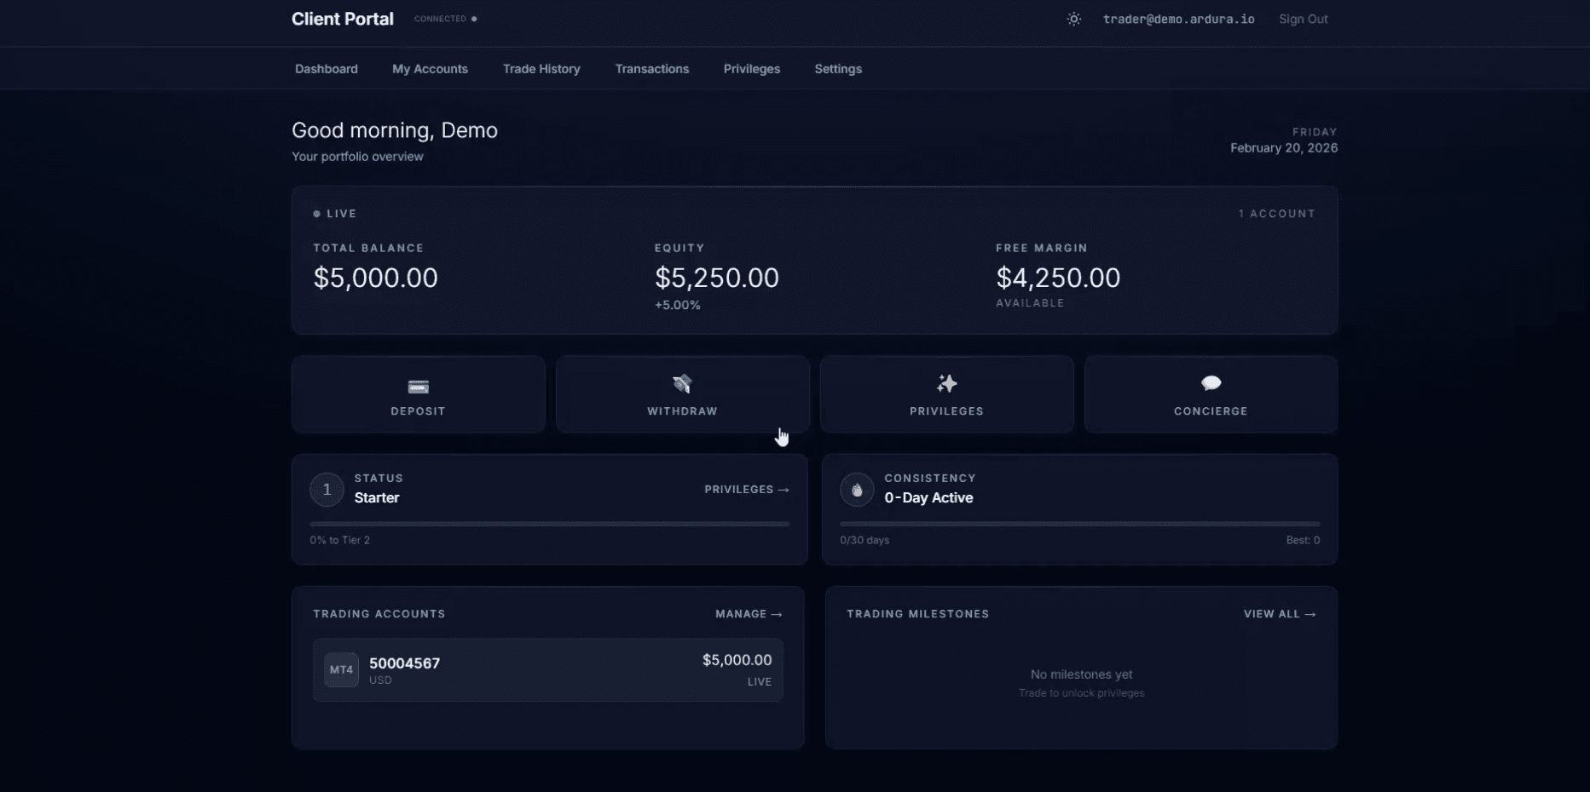Go to My Accounts tab

click(430, 69)
